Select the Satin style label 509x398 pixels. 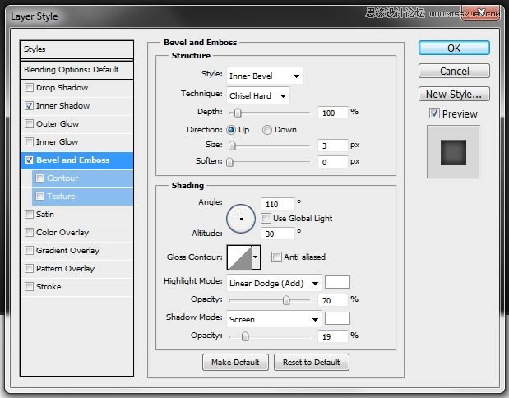[45, 215]
